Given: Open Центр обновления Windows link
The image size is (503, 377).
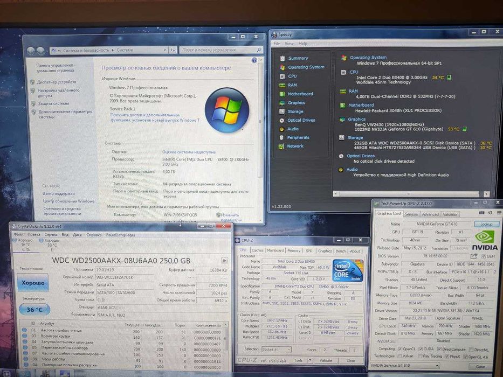Looking at the screenshot, I should point(68,201).
